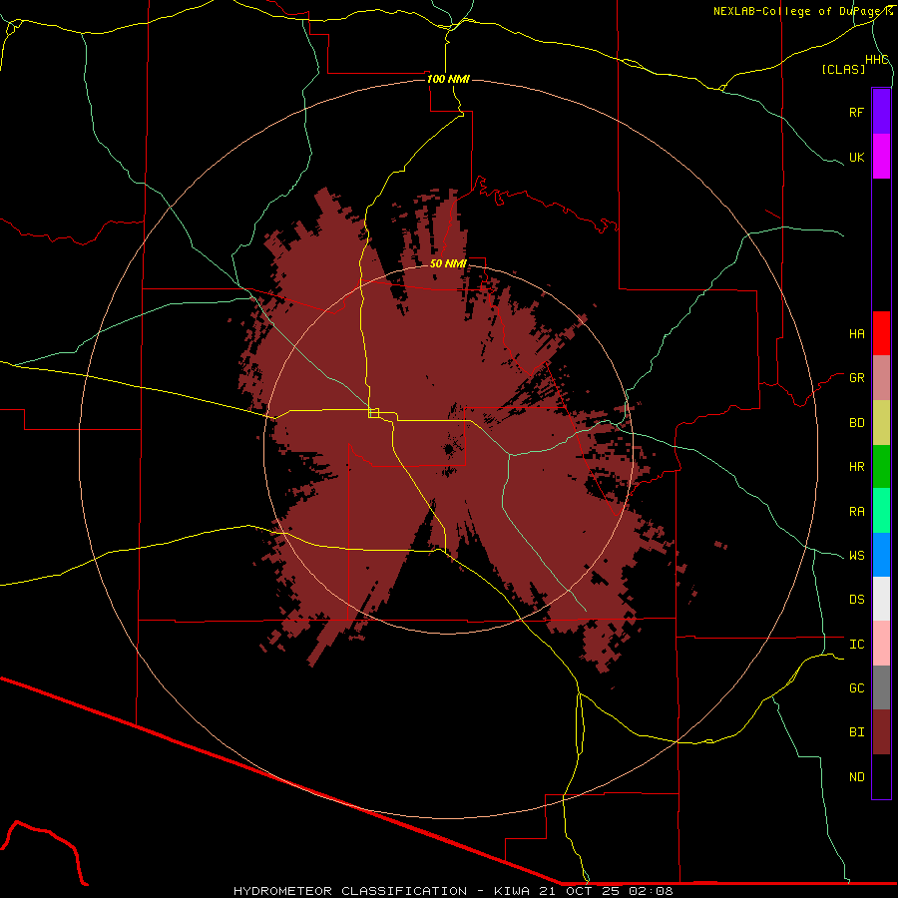This screenshot has width=898, height=898.
Task: Click the DS legend label
Action: [856, 600]
